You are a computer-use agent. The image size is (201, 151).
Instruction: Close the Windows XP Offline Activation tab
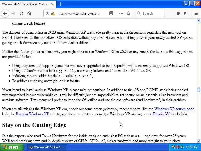coord(52,4)
